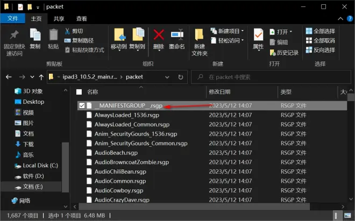Open the Share (共享) ribbon tab
The width and height of the screenshot is (355, 221).
[60, 18]
